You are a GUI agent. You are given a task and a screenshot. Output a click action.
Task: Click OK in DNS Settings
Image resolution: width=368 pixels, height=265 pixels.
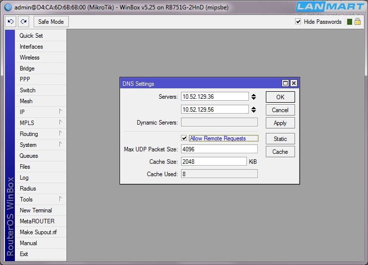(x=280, y=97)
